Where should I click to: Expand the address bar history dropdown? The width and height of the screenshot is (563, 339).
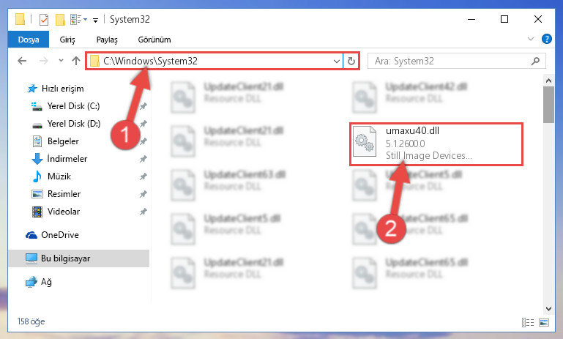[x=337, y=62]
